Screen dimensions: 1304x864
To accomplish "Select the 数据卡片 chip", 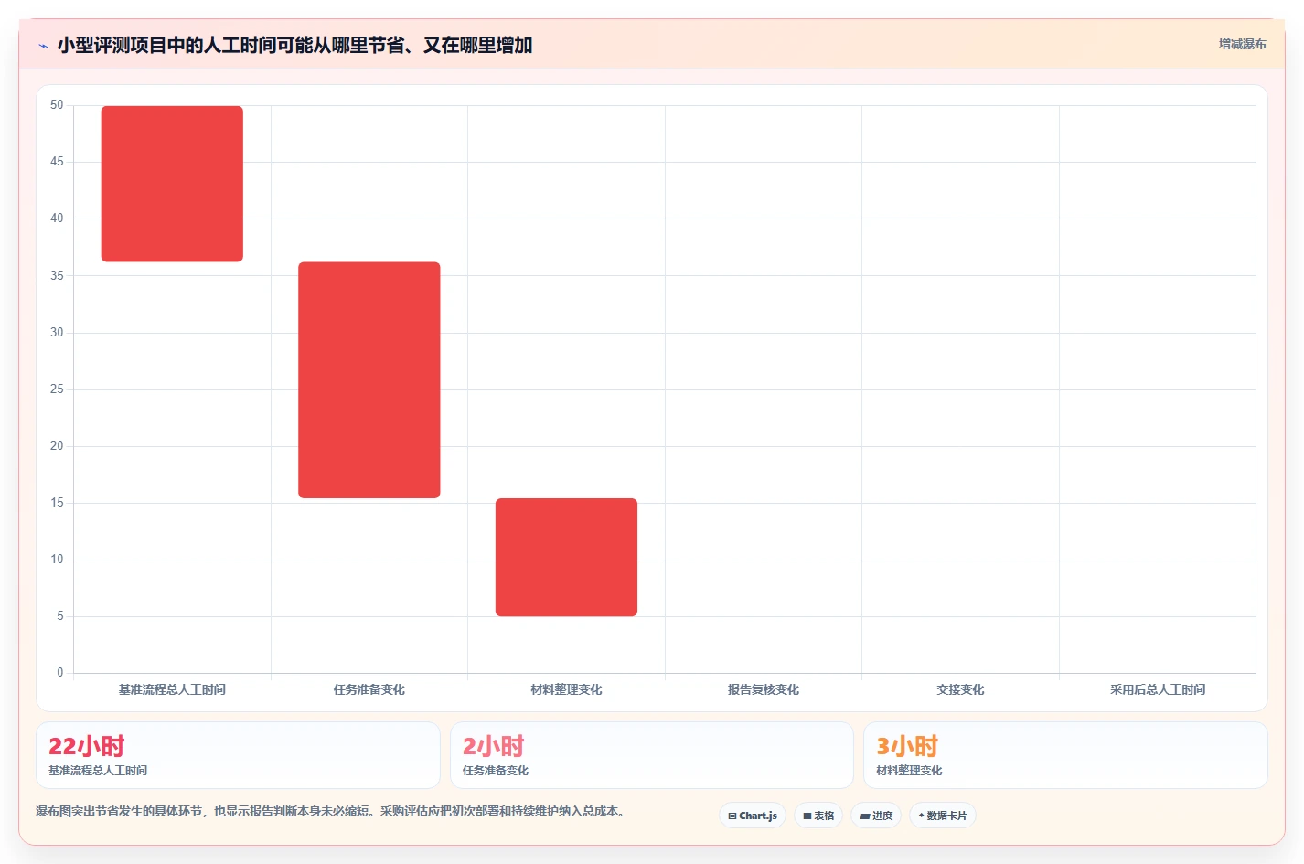I will point(943,816).
